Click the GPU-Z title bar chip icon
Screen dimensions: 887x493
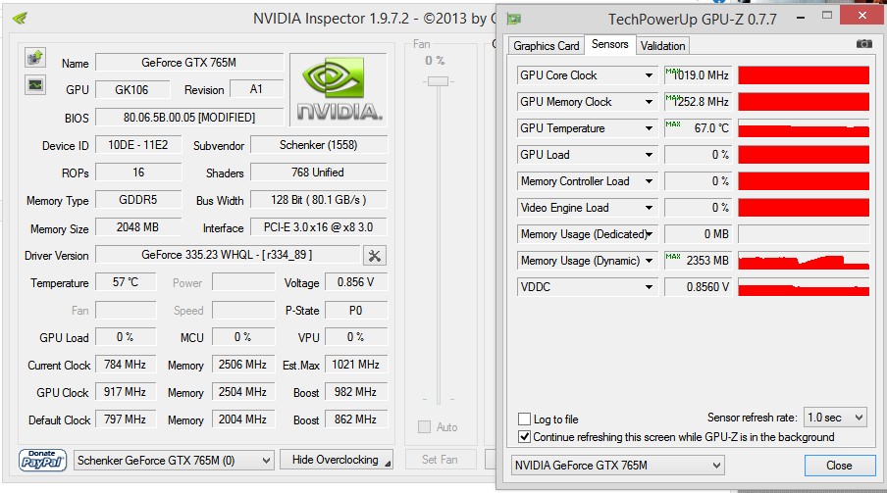(x=513, y=20)
